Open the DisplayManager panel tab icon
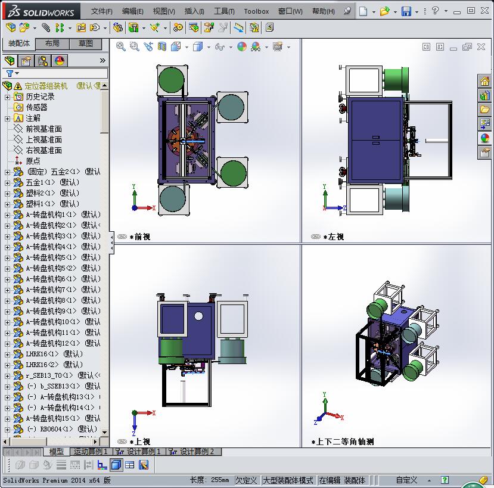 click(60, 61)
